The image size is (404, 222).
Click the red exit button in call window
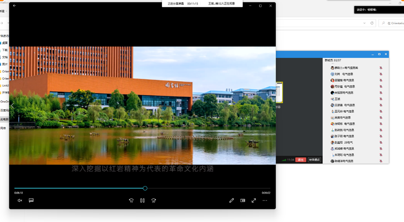(301, 160)
